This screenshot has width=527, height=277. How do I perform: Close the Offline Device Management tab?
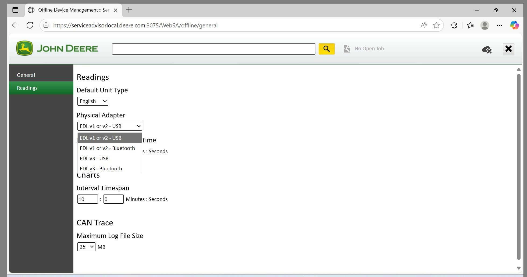[x=116, y=10]
